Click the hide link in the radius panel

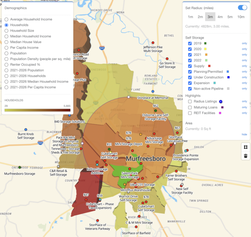pos(244,134)
